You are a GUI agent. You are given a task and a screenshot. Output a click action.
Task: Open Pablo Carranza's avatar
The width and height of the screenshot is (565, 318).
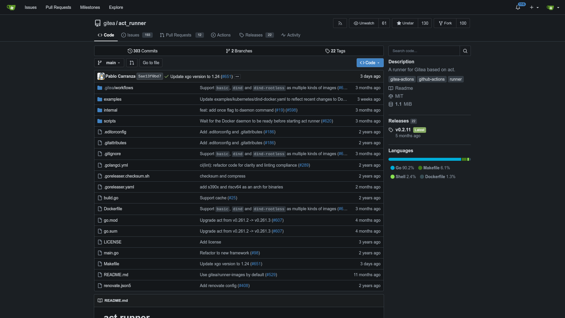pyautogui.click(x=101, y=76)
